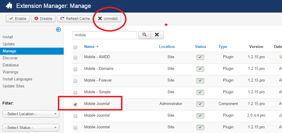Click the 'Administrator' location cell
282x133 pixels.
(x=171, y=104)
